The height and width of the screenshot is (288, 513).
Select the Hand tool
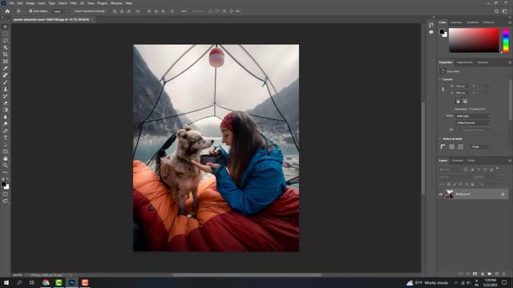pyautogui.click(x=6, y=158)
